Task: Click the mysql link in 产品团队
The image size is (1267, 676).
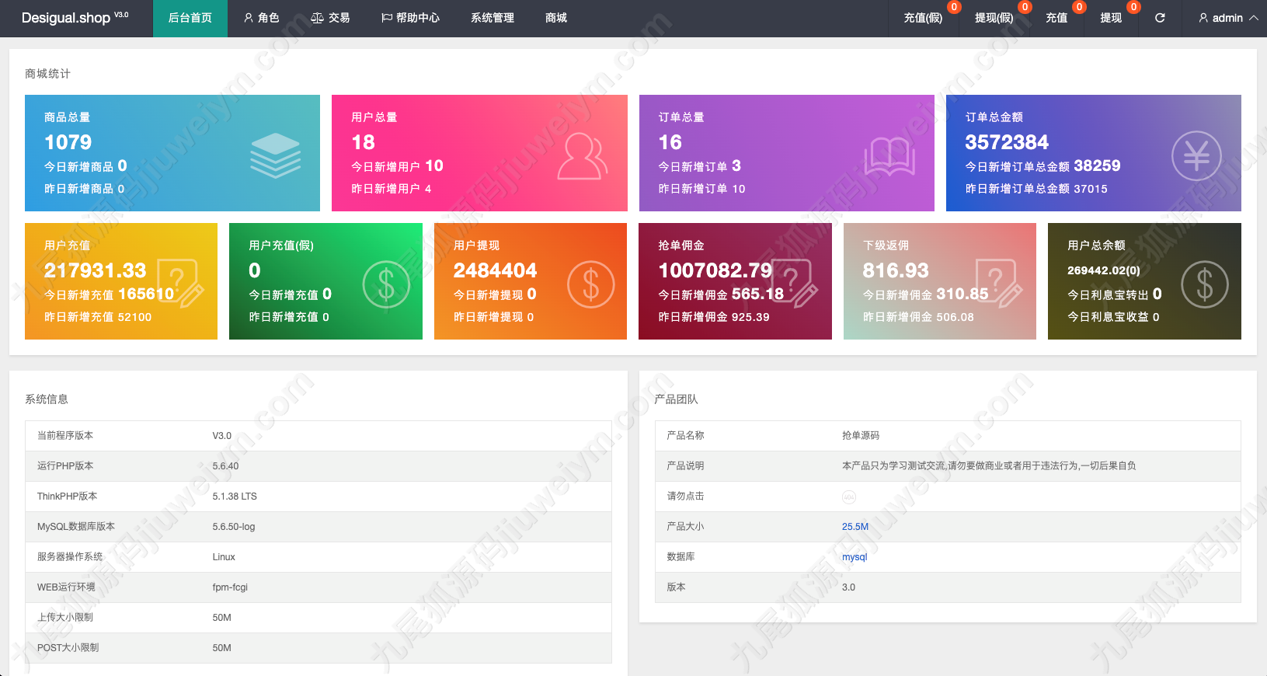Action: coord(855,557)
